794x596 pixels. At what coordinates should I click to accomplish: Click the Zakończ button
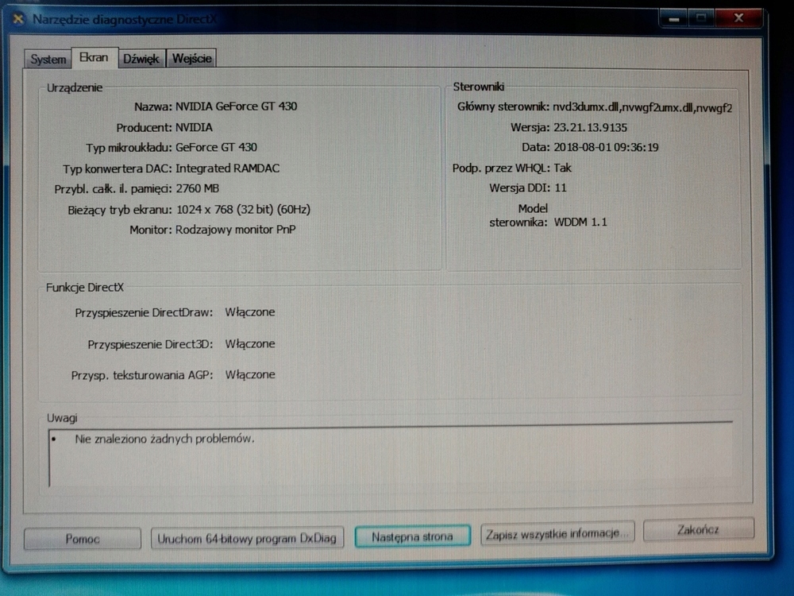pyautogui.click(x=698, y=529)
